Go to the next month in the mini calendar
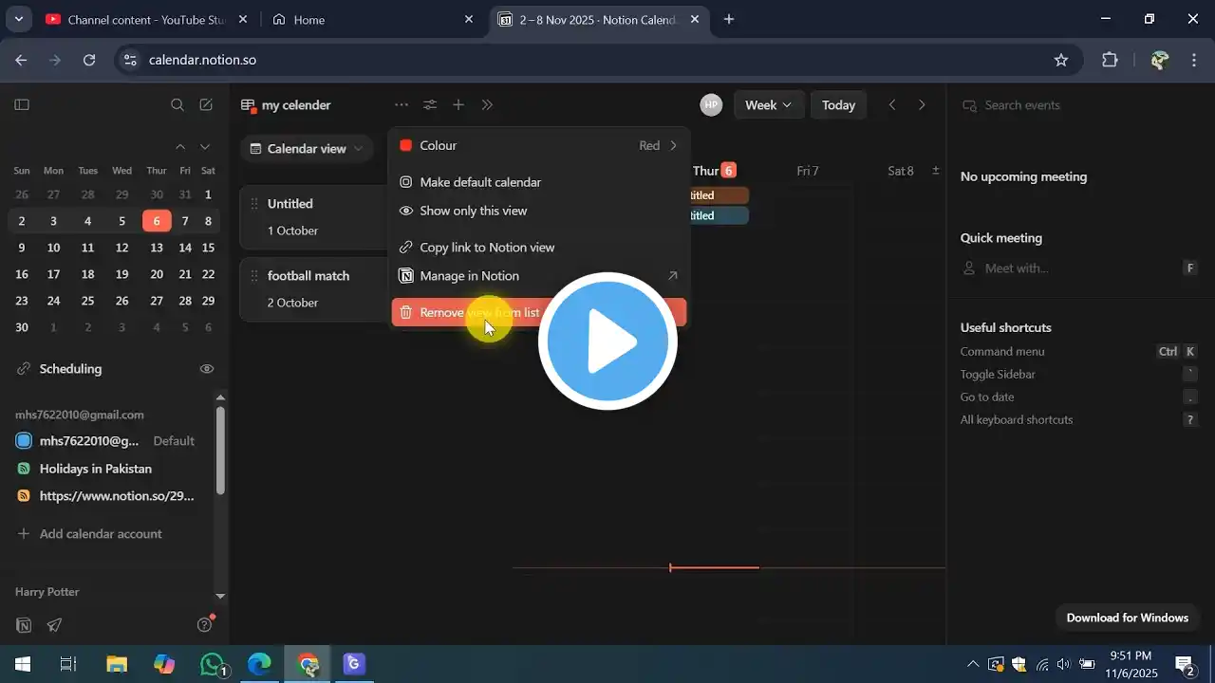1215x683 pixels. click(x=205, y=146)
